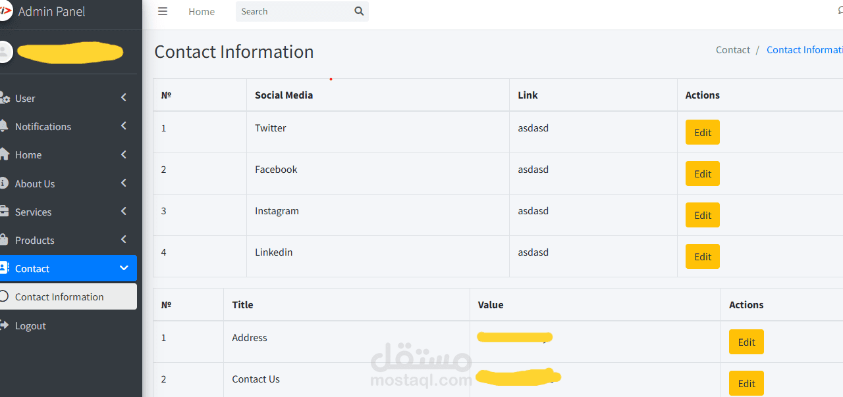Screen dimensions: 843x397
Task: Edit the Twitter social media row
Action: tap(702, 132)
